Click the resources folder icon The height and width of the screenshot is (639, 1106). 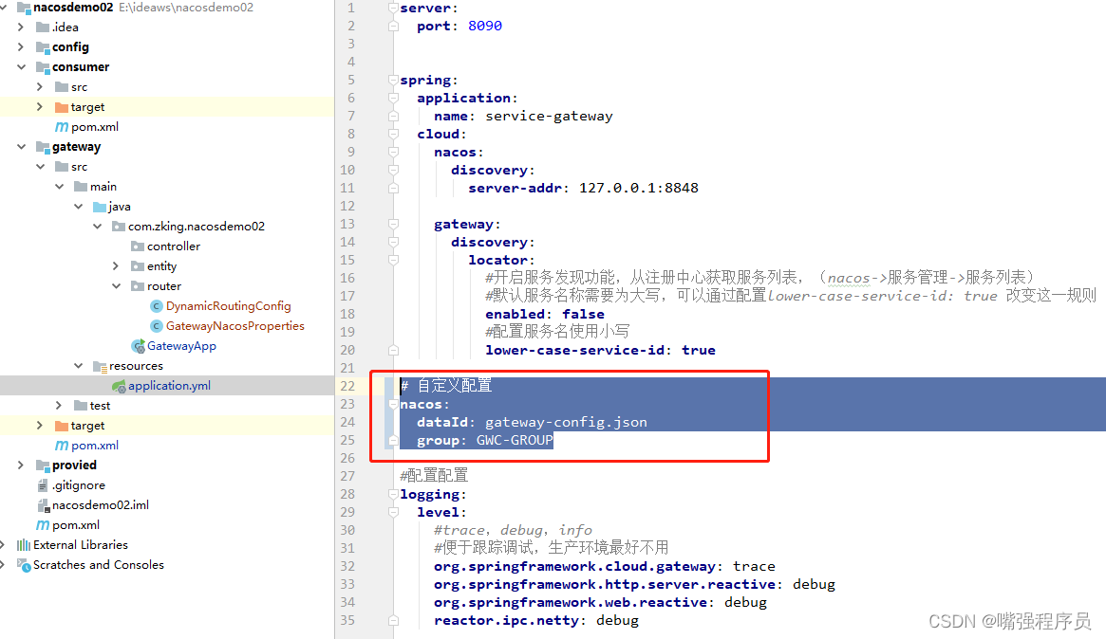(100, 366)
